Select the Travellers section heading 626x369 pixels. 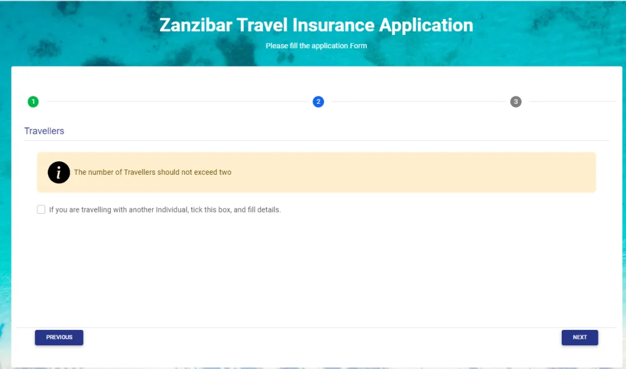(x=44, y=131)
